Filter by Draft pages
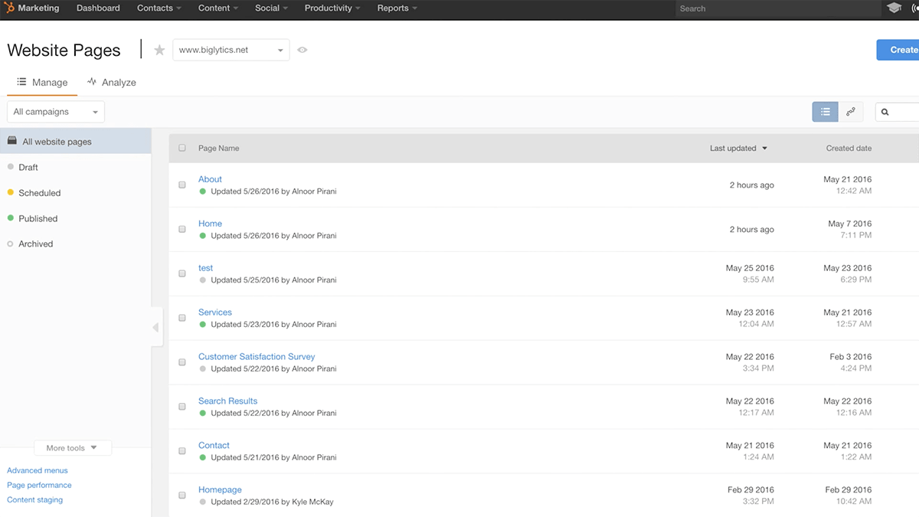The width and height of the screenshot is (919, 517). point(28,167)
